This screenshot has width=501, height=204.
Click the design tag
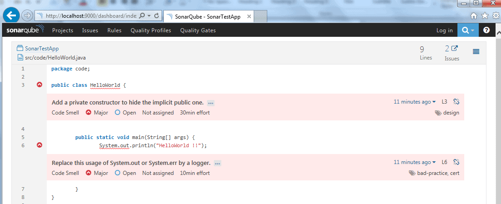(447, 113)
